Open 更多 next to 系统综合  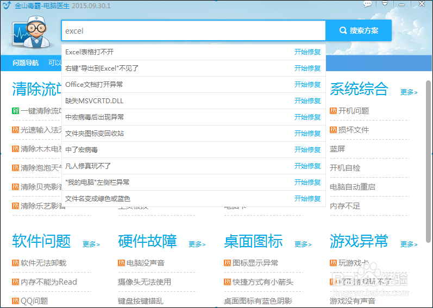click(x=409, y=92)
